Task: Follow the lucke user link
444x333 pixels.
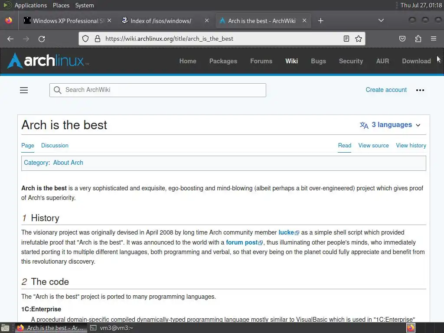Action: pyautogui.click(x=286, y=232)
